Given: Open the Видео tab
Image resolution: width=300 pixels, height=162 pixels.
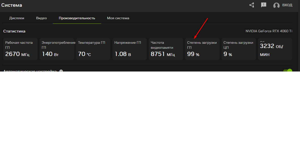Looking at the screenshot, I should coord(41,18).
